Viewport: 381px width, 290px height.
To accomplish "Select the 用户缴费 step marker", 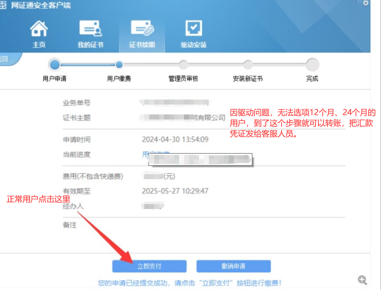I will pos(119,65).
